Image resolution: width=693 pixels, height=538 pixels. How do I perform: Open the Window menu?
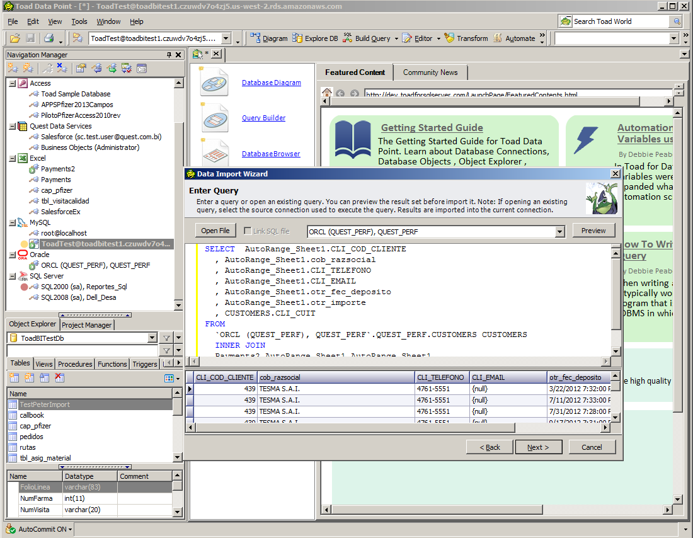click(109, 21)
